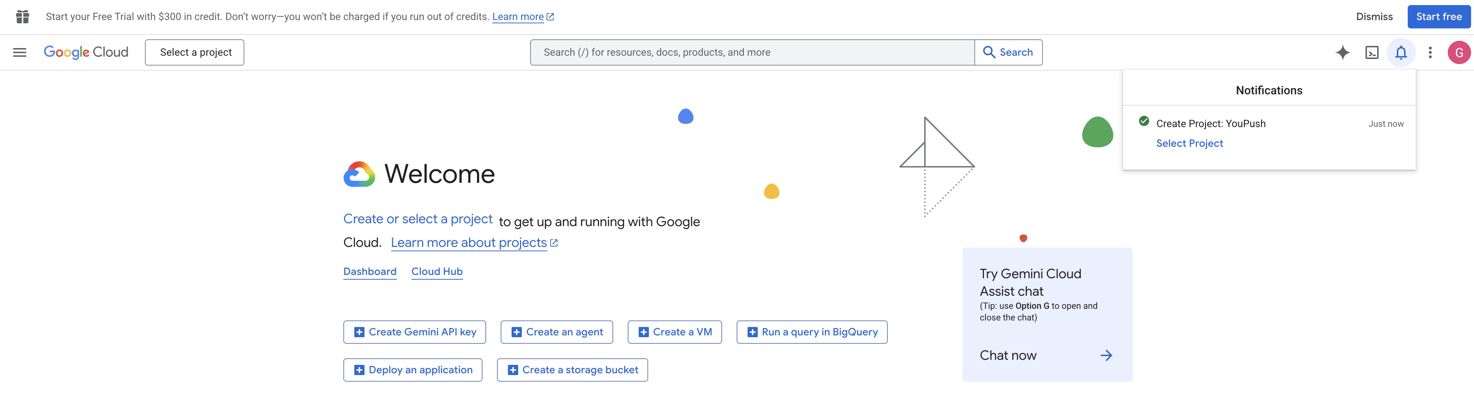1474x394 pixels.
Task: Open the three-dot settings and utilities menu
Action: (x=1430, y=52)
